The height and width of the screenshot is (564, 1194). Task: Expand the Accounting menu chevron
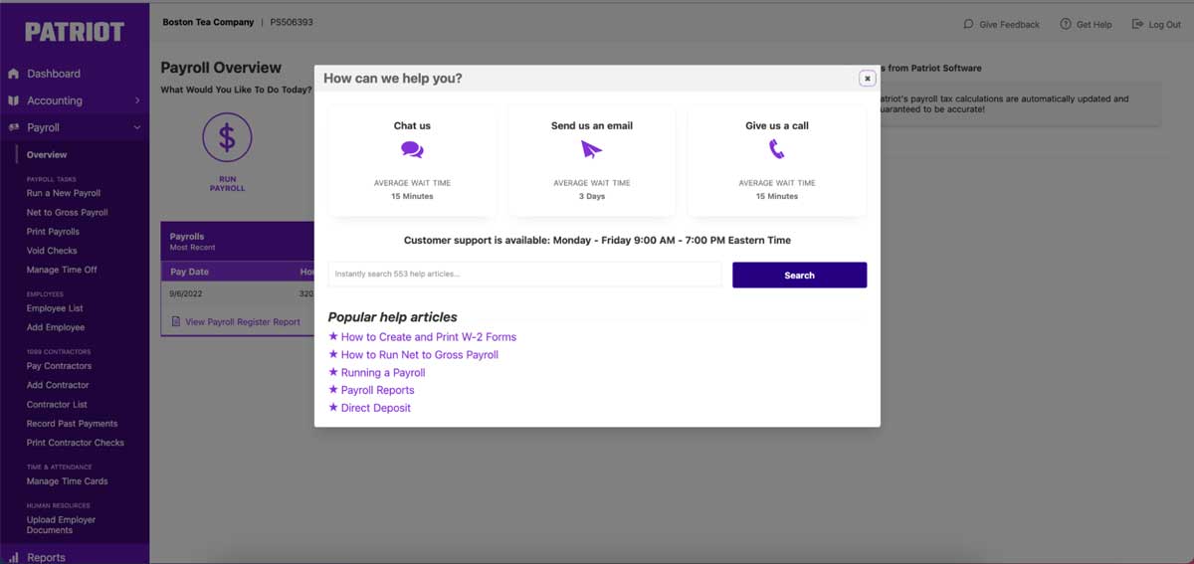[x=137, y=100]
